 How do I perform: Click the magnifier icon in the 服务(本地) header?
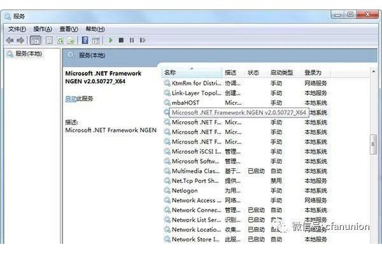[71, 55]
